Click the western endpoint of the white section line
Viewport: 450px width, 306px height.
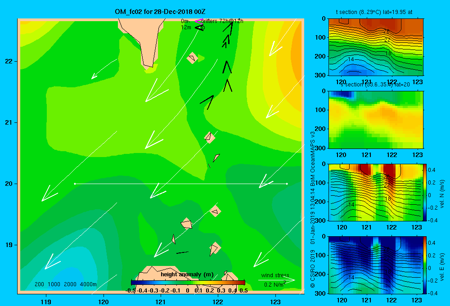[x=75, y=184]
